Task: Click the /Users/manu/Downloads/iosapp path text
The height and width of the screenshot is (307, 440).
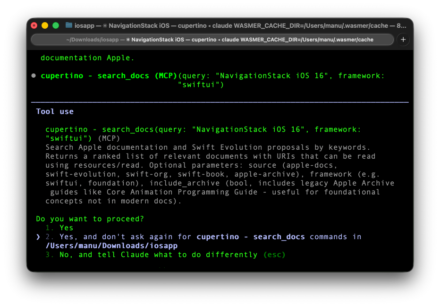Action: pos(111,246)
